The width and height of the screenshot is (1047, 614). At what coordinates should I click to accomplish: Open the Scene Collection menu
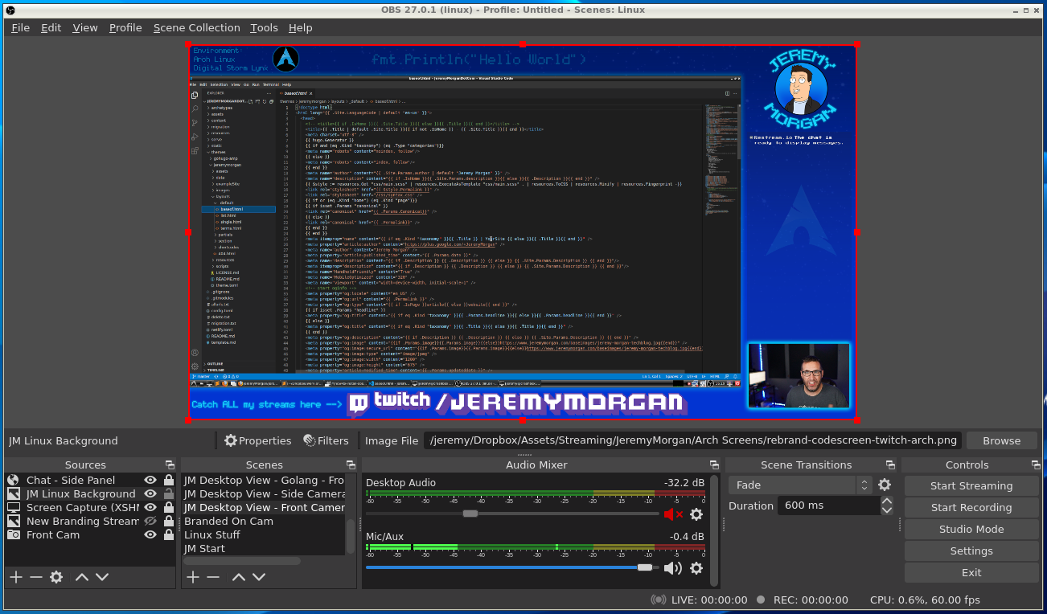click(196, 27)
